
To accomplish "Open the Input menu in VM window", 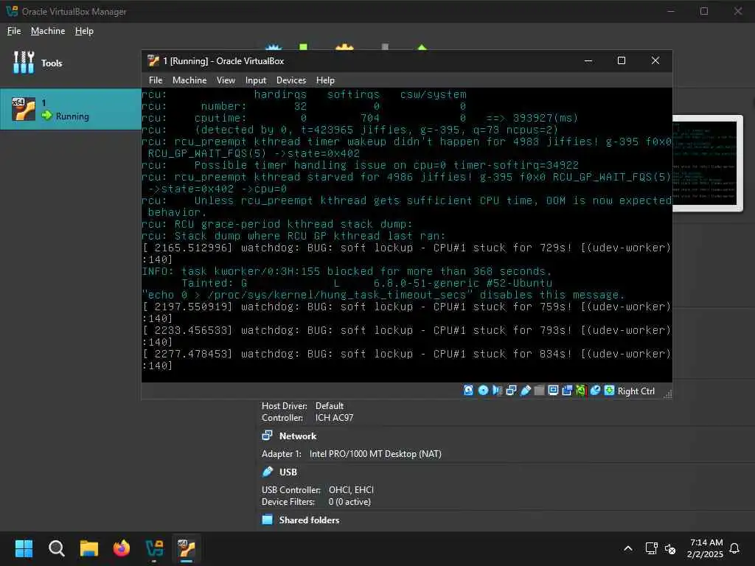I will (256, 80).
